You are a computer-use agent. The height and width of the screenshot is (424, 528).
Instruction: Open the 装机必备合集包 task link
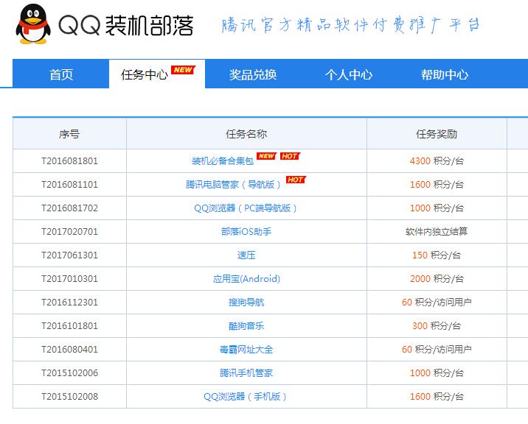tap(223, 161)
